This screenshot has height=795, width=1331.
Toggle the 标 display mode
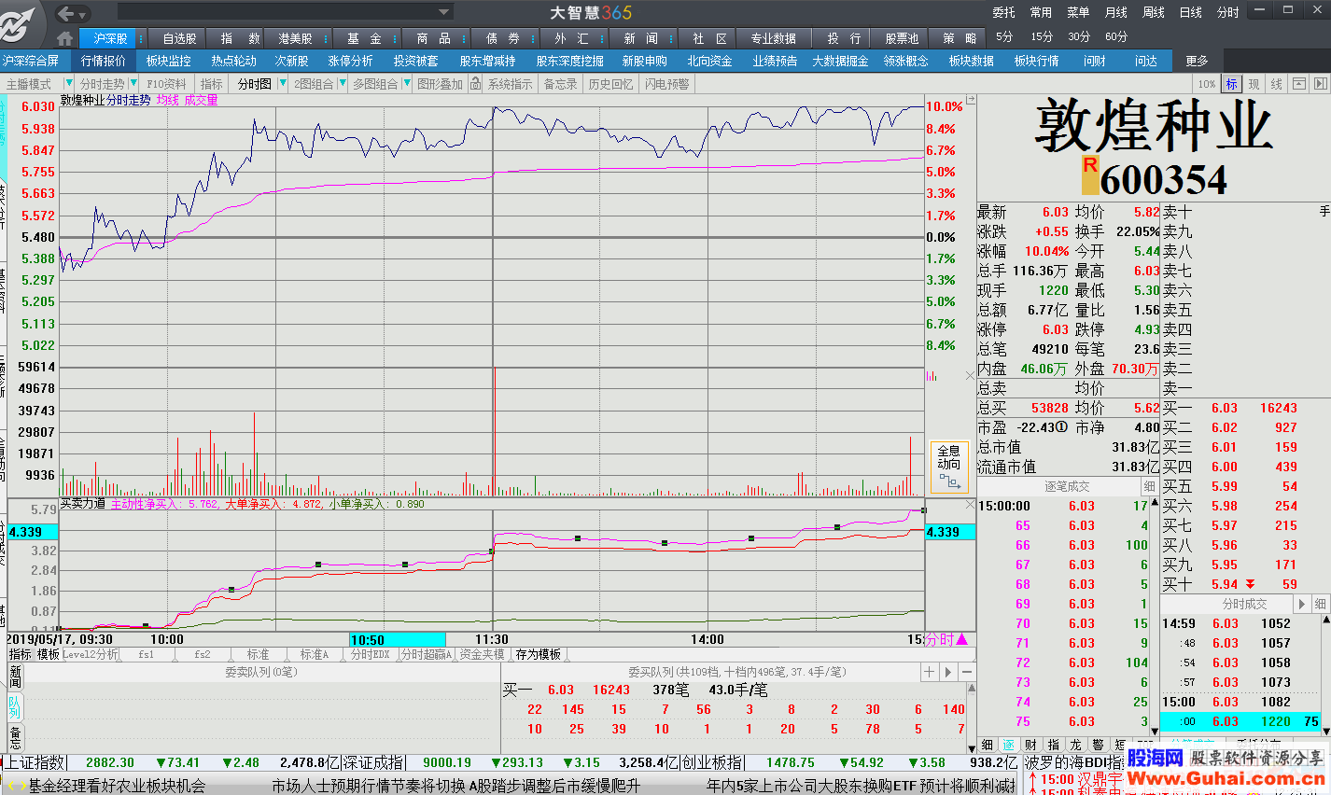click(1232, 84)
